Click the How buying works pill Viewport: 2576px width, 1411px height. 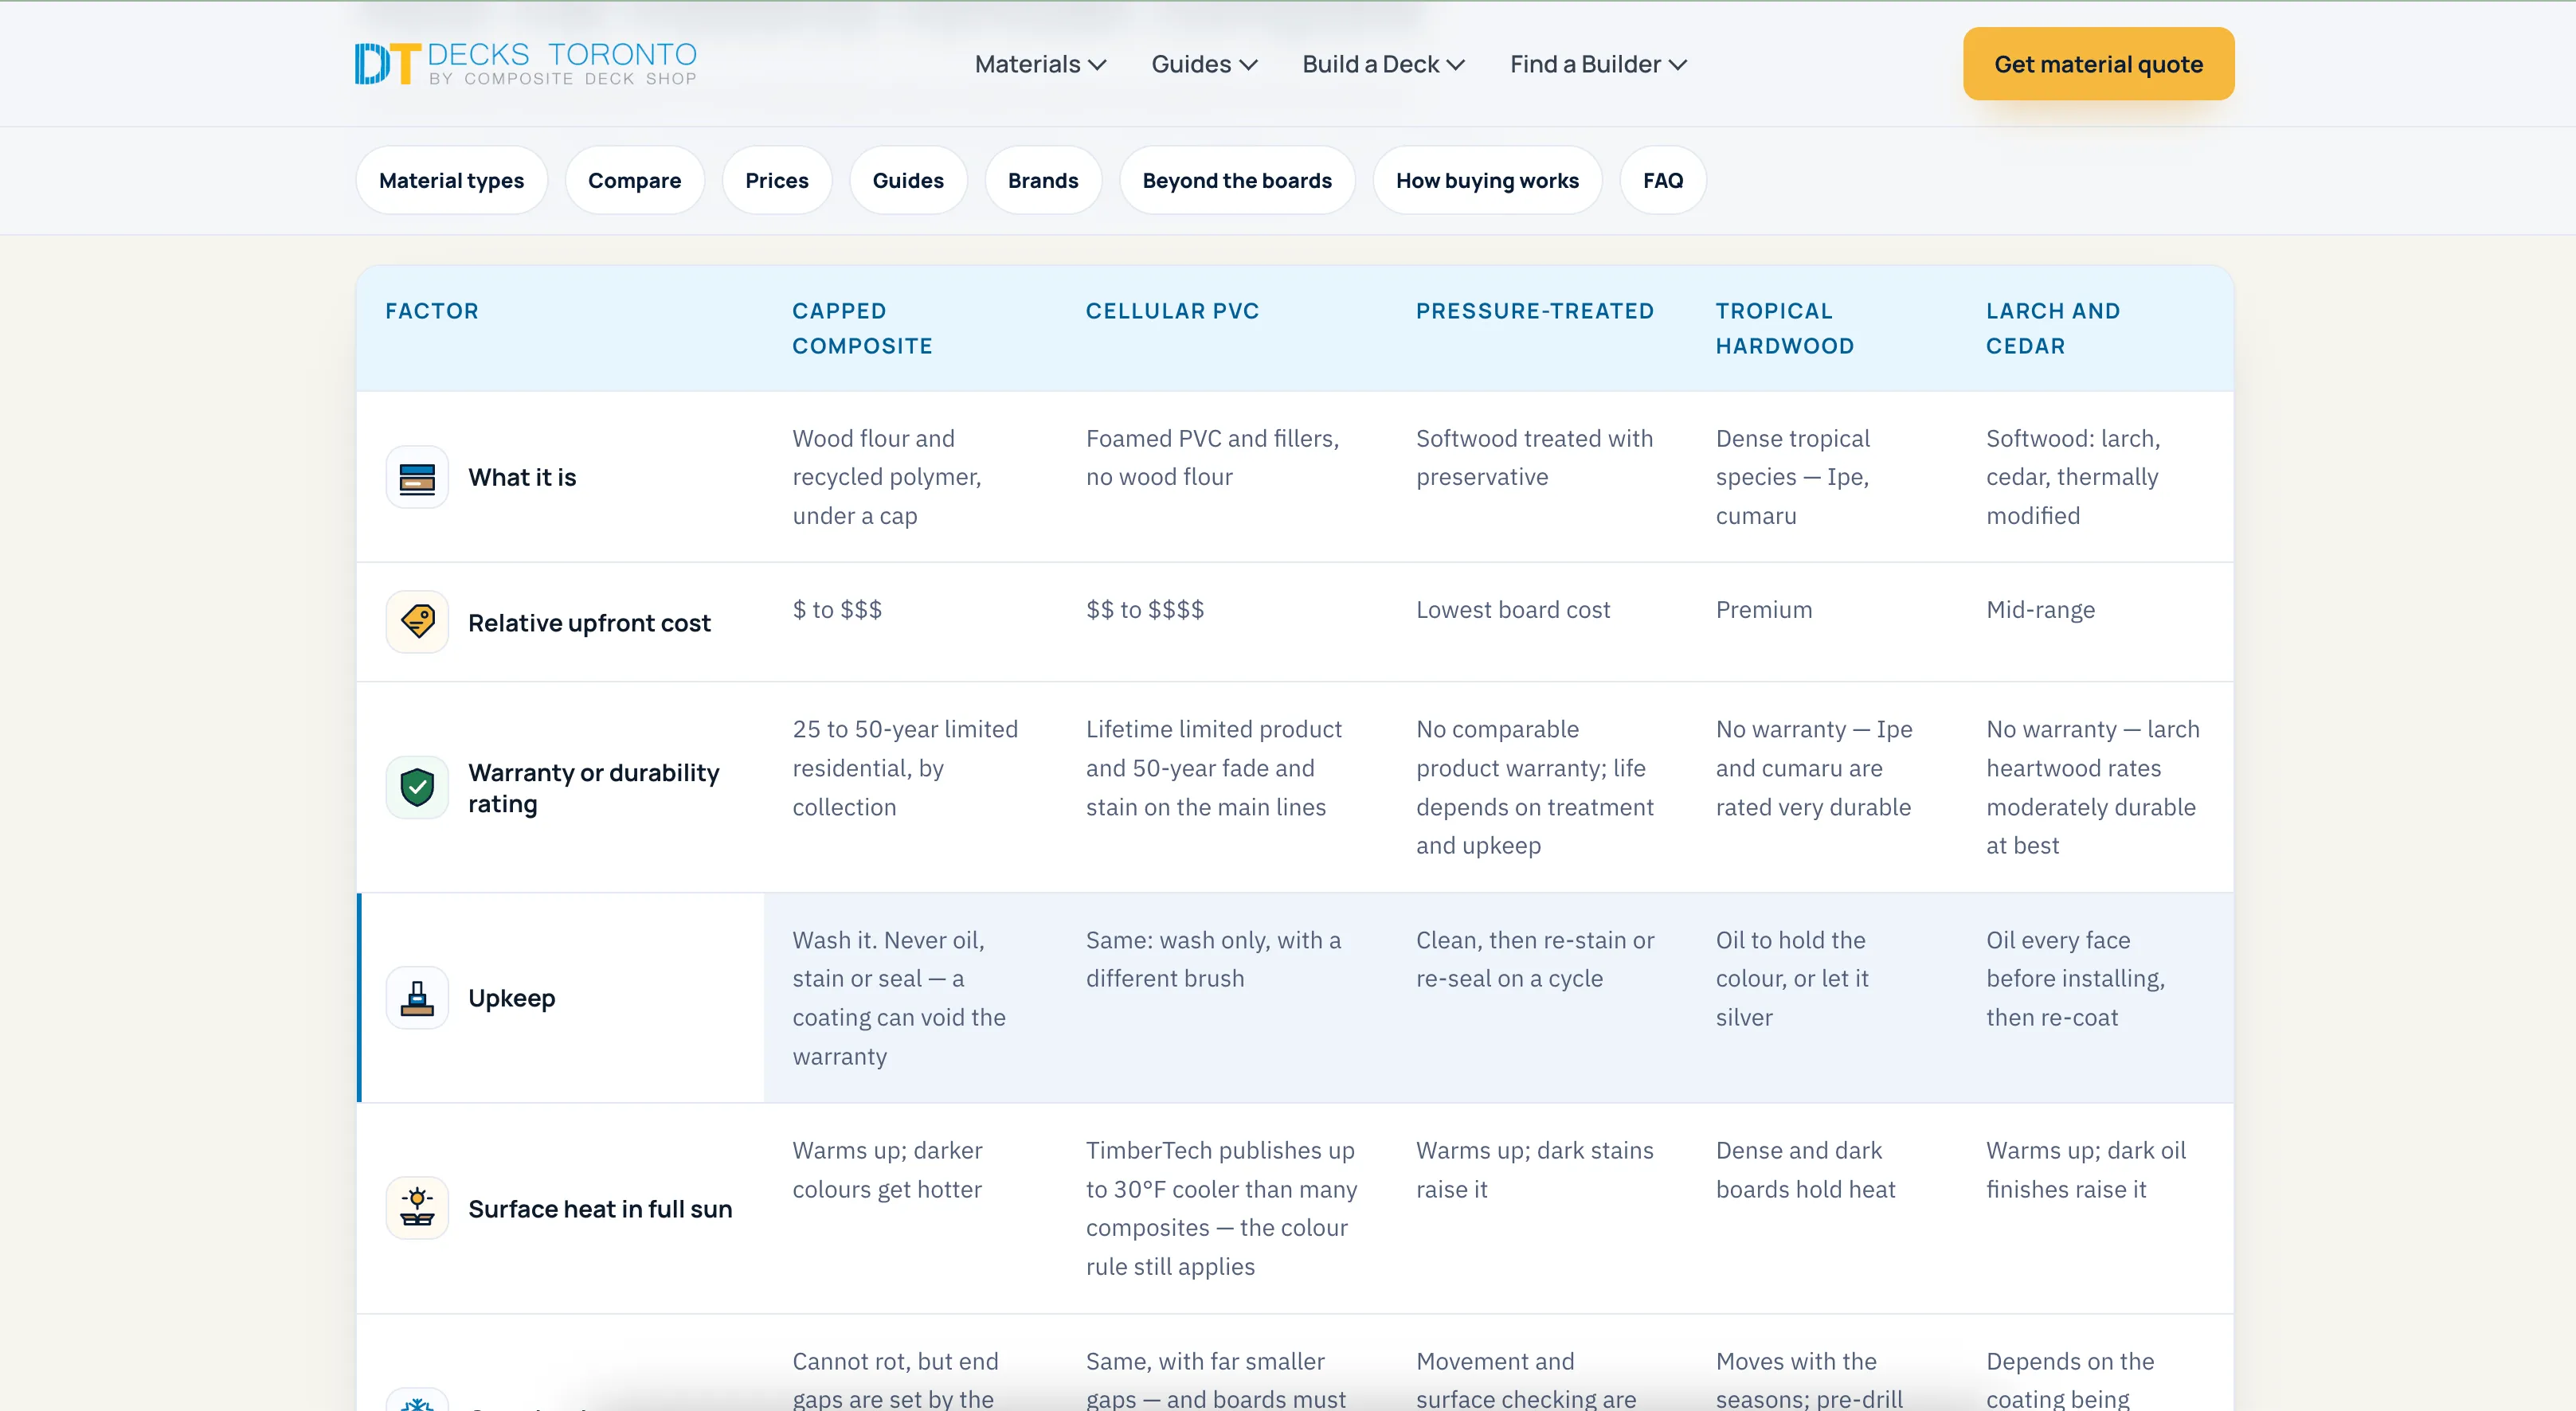1487,180
